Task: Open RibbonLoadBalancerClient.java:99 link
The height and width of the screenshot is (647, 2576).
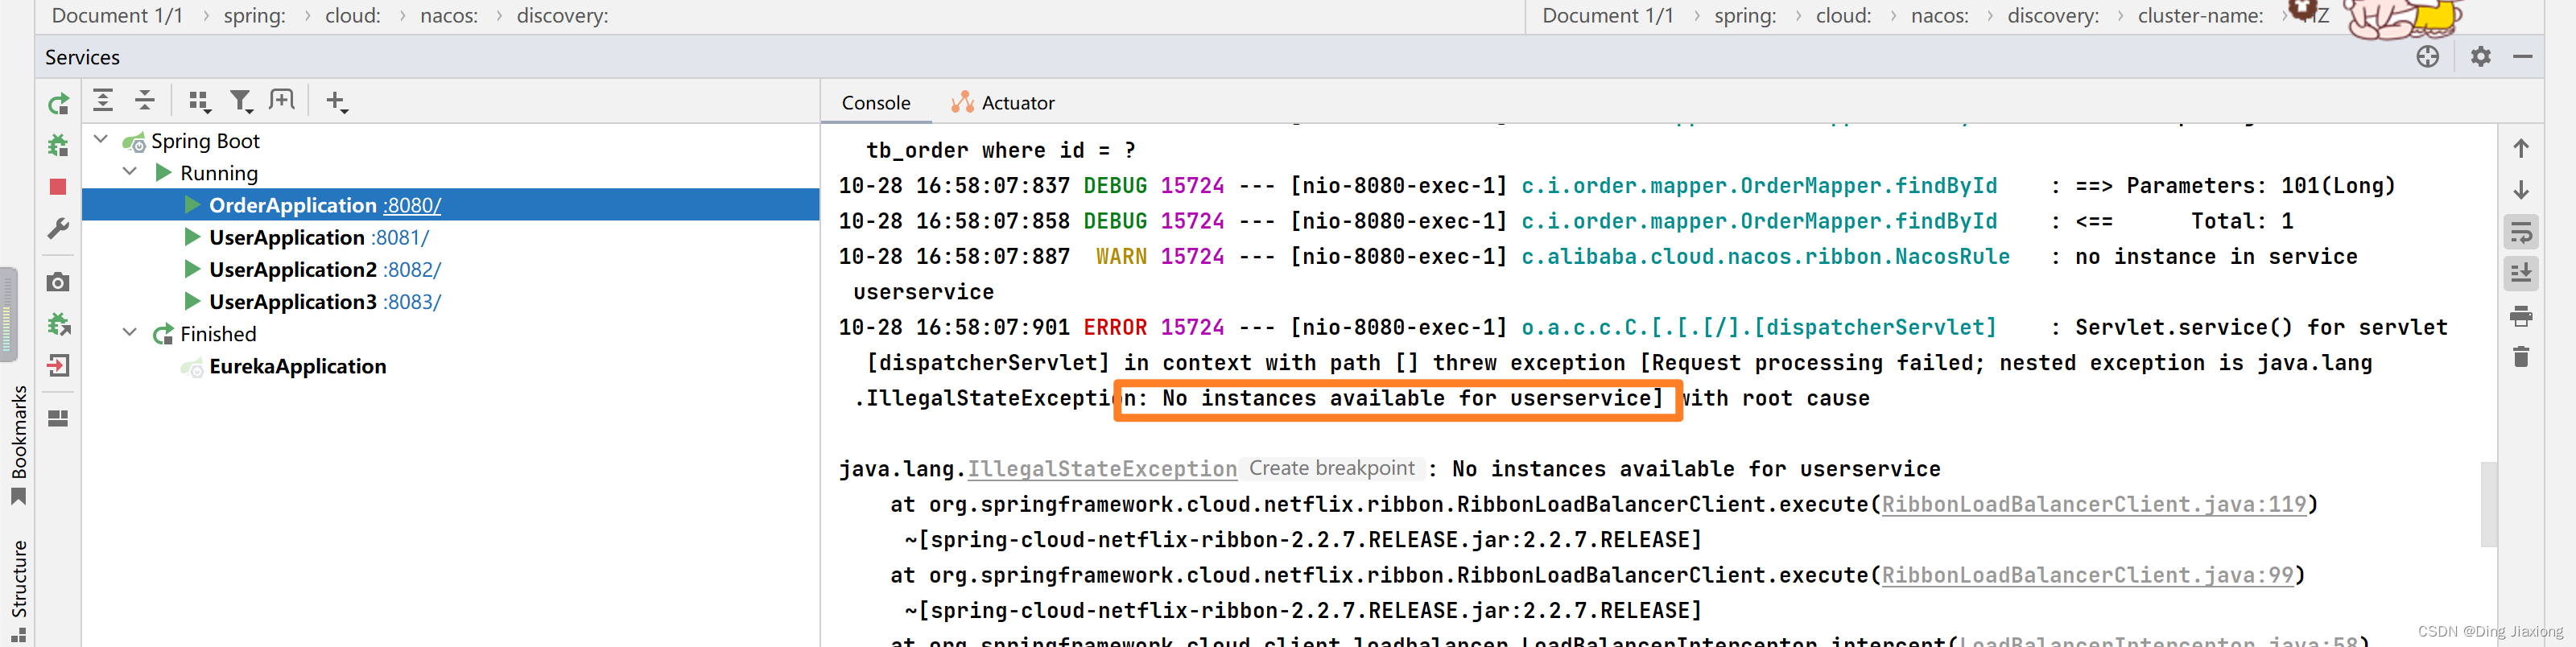Action: [x=2087, y=575]
